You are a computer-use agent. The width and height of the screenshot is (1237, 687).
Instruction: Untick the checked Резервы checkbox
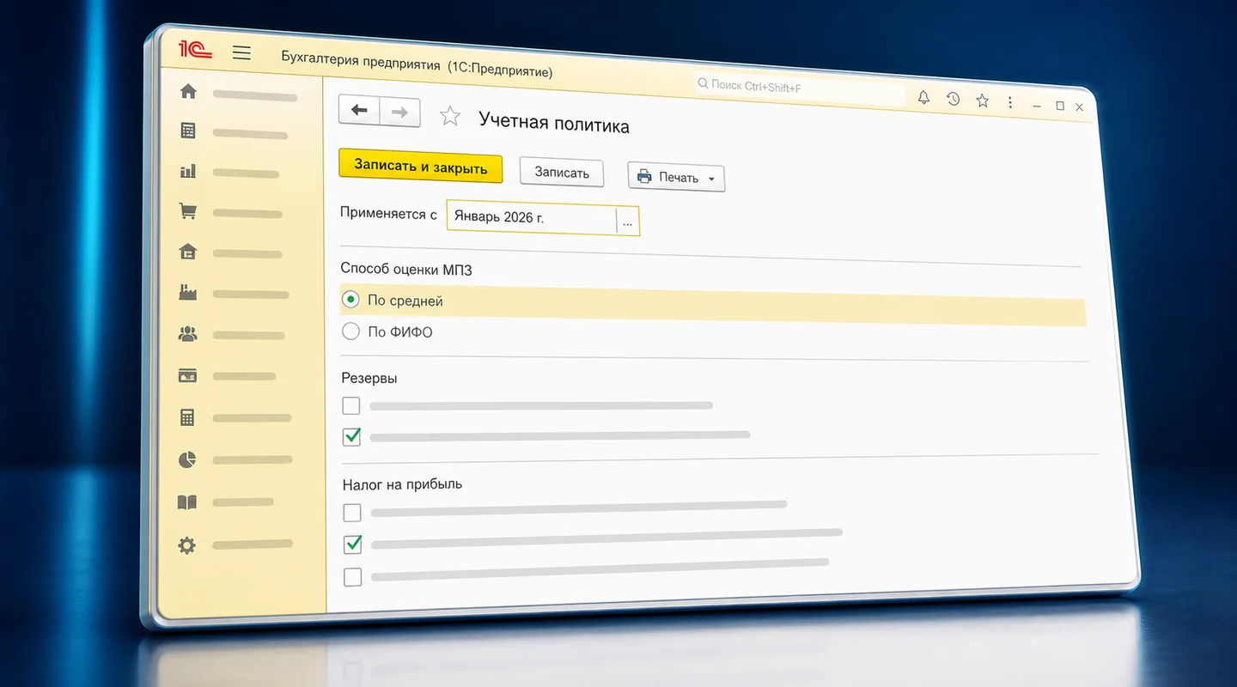tap(351, 436)
